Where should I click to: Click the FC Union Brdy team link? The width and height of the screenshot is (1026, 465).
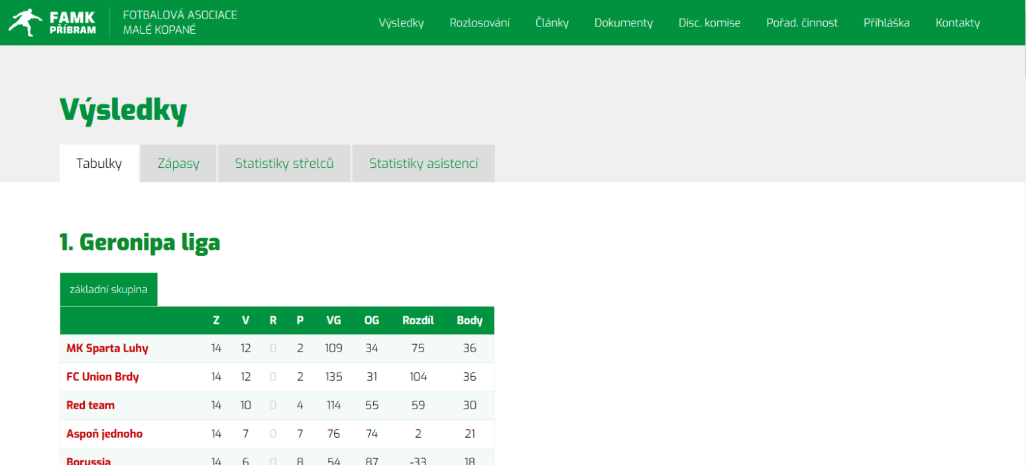(x=103, y=377)
